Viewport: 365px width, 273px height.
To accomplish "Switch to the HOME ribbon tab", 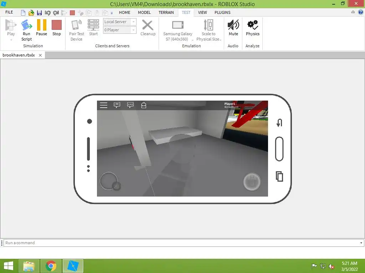I will click(x=124, y=12).
